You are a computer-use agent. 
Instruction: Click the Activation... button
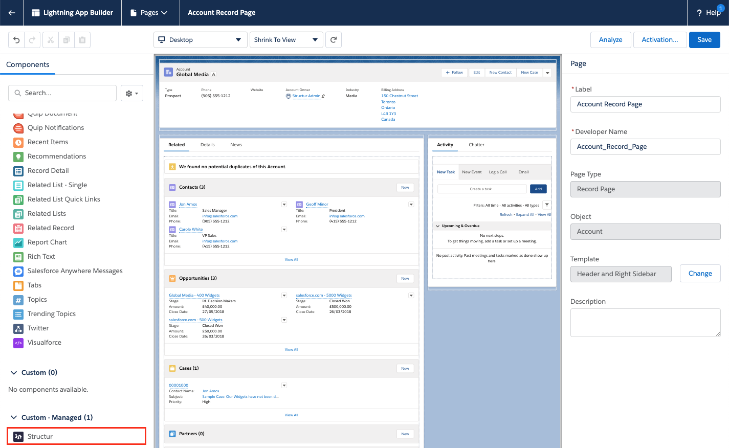point(660,40)
